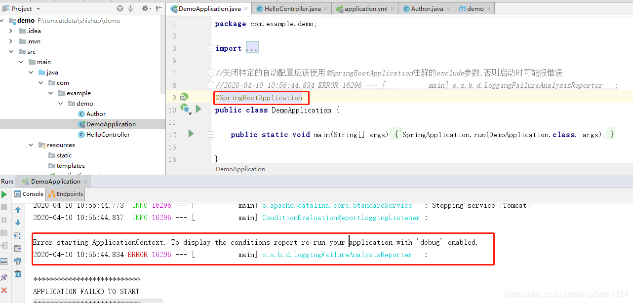The height and width of the screenshot is (303, 633).
Task: Select HelloController in the project tree
Action: pos(104,134)
